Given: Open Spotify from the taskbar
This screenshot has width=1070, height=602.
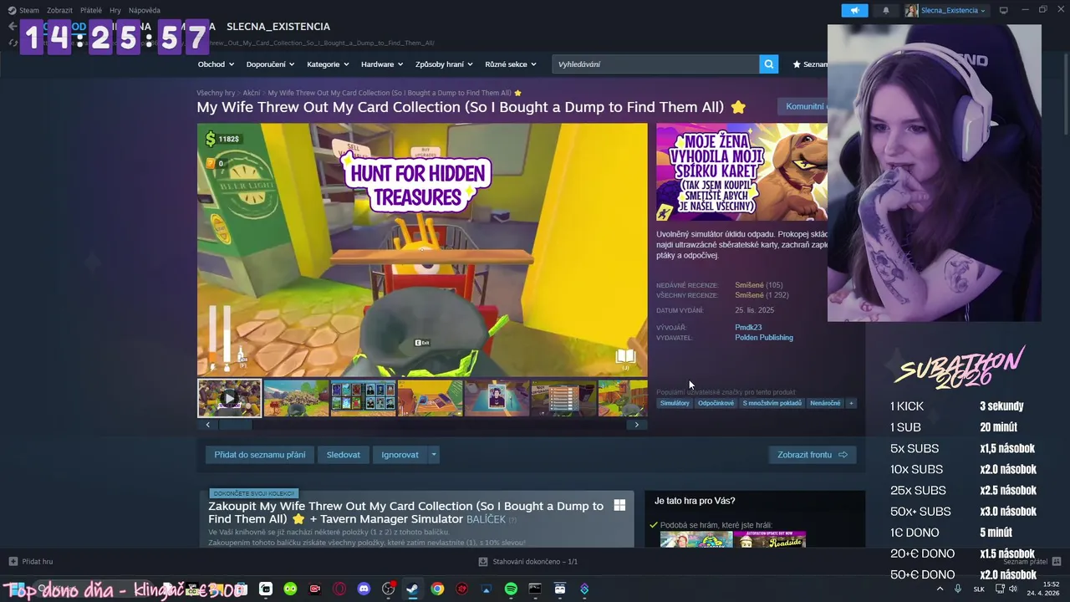Looking at the screenshot, I should [x=511, y=589].
